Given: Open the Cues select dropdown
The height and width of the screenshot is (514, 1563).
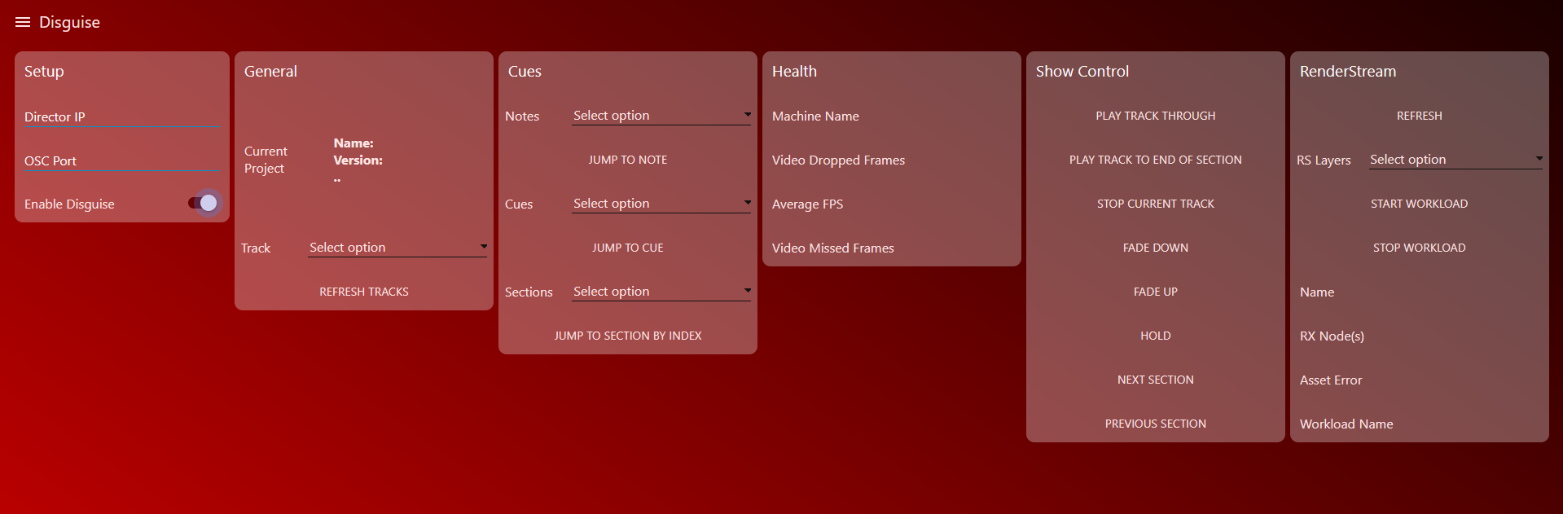Looking at the screenshot, I should point(661,204).
